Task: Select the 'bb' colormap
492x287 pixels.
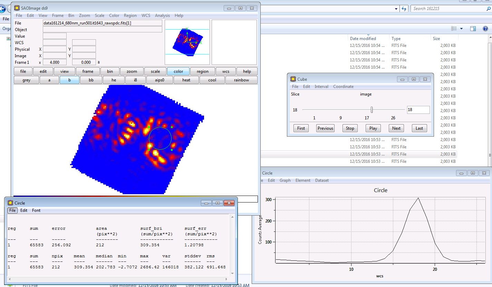Action: [91, 80]
